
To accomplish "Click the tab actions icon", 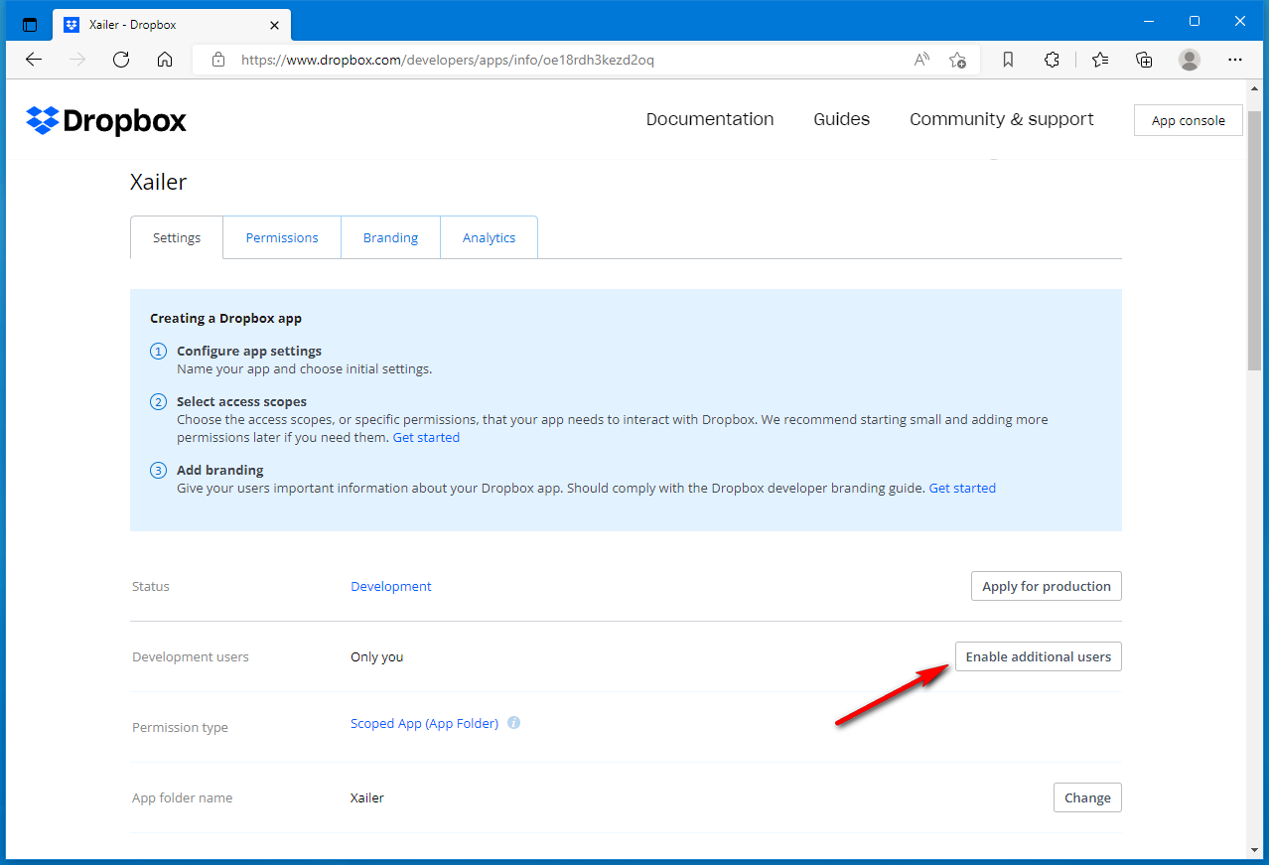I will click(x=30, y=25).
